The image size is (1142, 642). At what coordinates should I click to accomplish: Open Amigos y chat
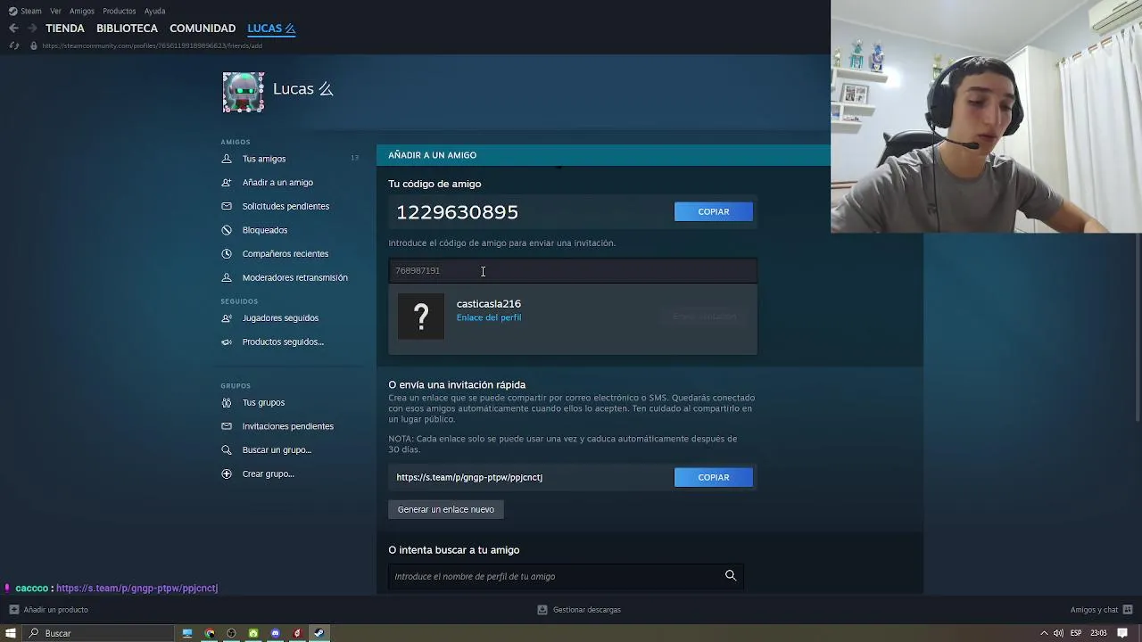tap(1101, 610)
